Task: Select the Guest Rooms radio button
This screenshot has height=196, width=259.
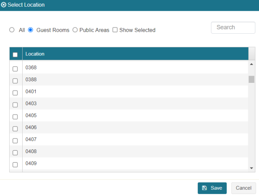Action: pos(30,30)
